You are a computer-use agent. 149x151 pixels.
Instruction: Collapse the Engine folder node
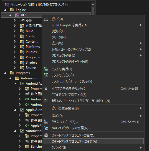click(5, 10)
